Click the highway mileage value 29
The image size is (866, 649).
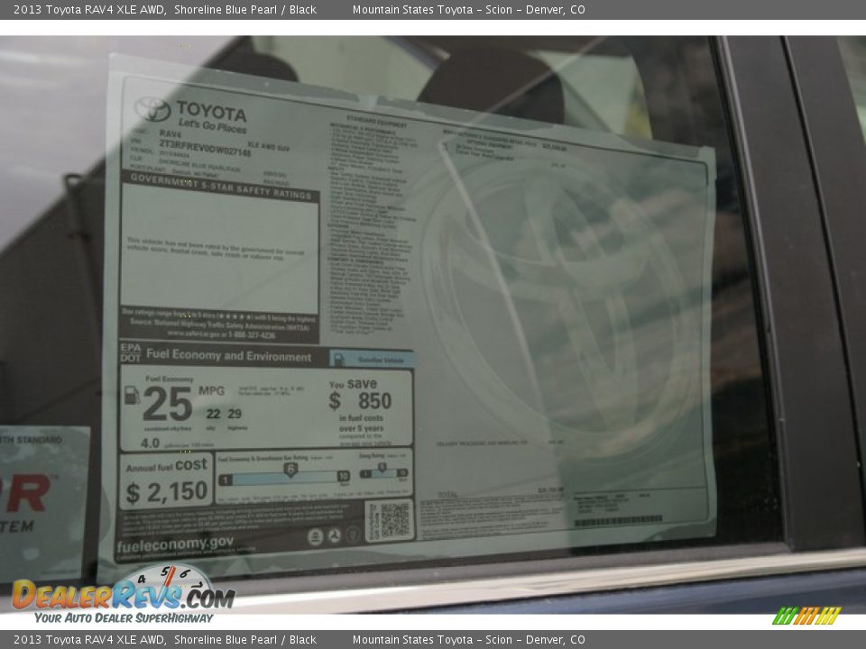click(235, 414)
